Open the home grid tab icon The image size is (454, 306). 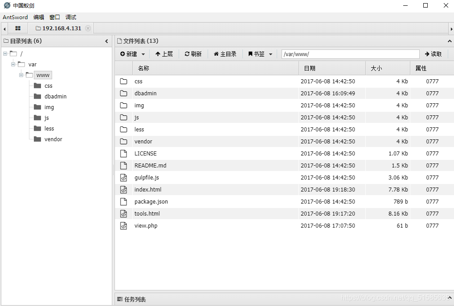(x=18, y=29)
